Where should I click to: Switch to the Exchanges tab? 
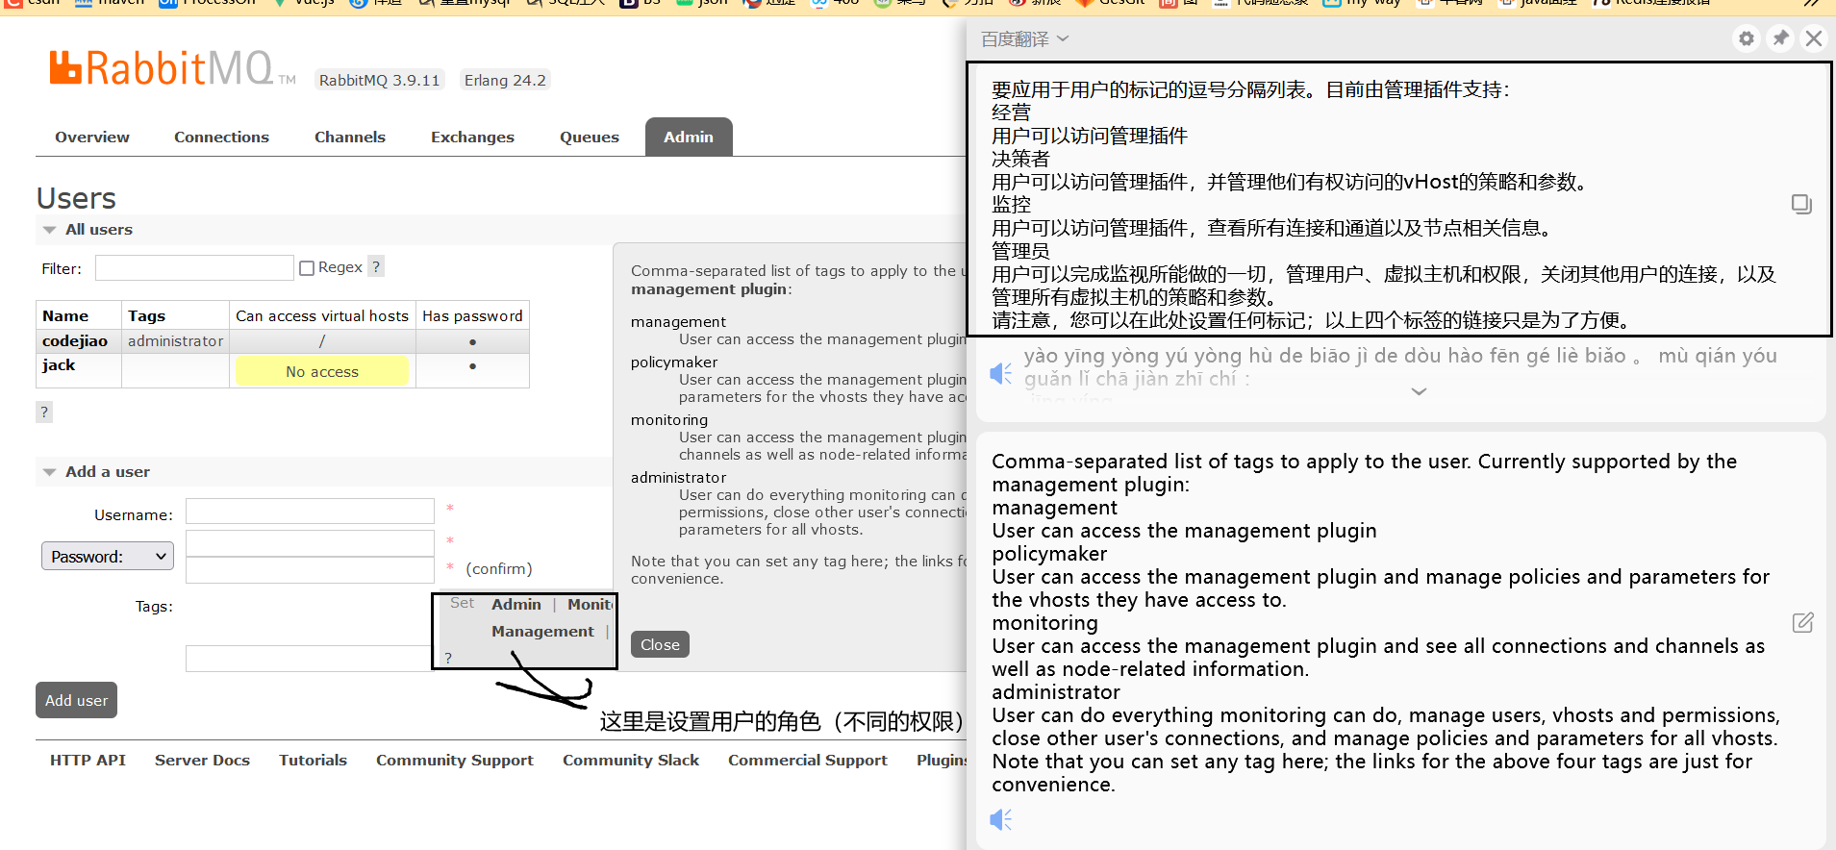click(472, 137)
